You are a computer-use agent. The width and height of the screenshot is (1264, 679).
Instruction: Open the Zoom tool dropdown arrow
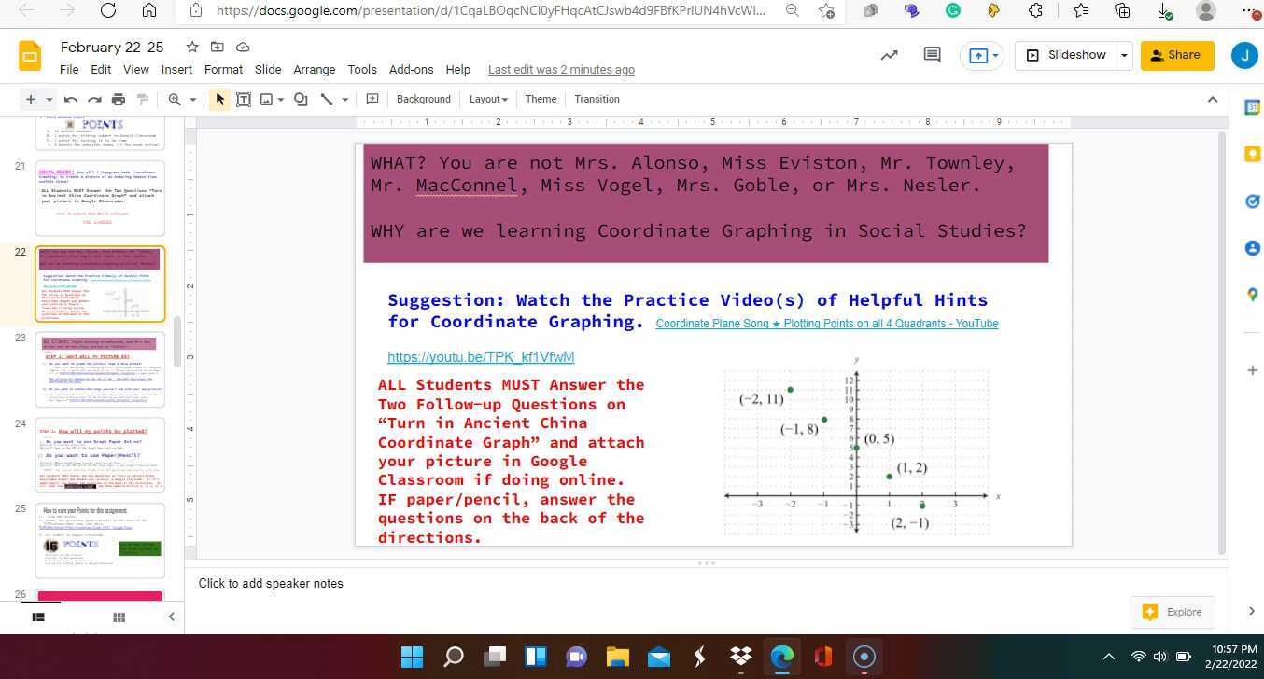193,99
